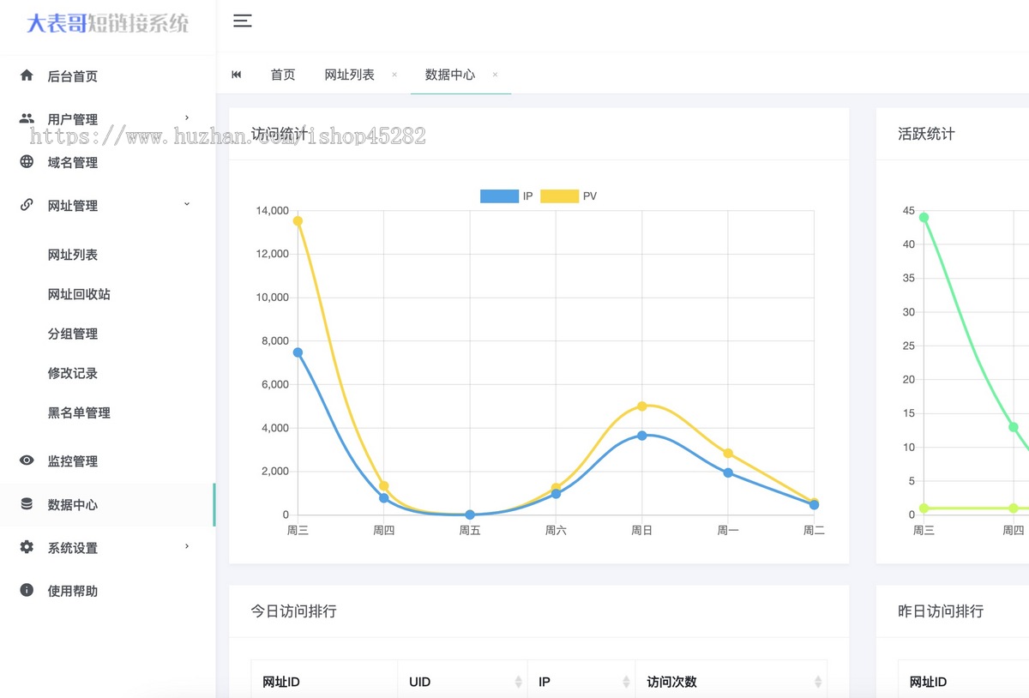Go to 网址列表 submenu item
1029x698 pixels.
coord(73,255)
